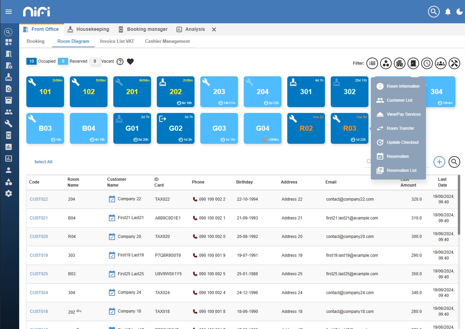Click the help question mark icon
The image size is (465, 329).
tap(120, 62)
